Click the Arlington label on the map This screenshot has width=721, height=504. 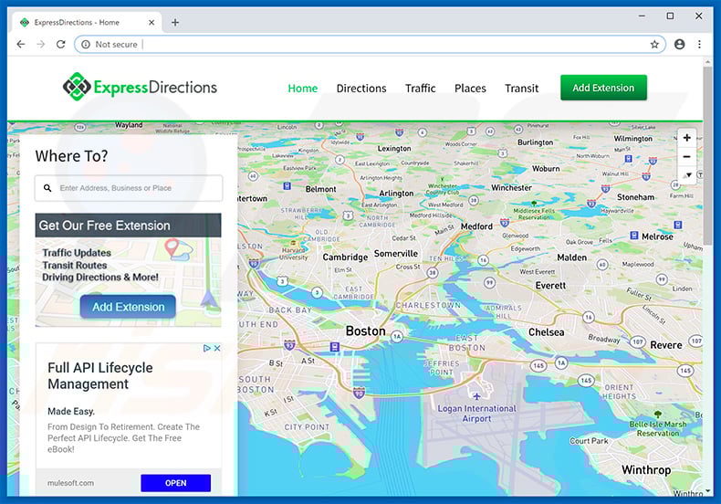[x=396, y=194]
